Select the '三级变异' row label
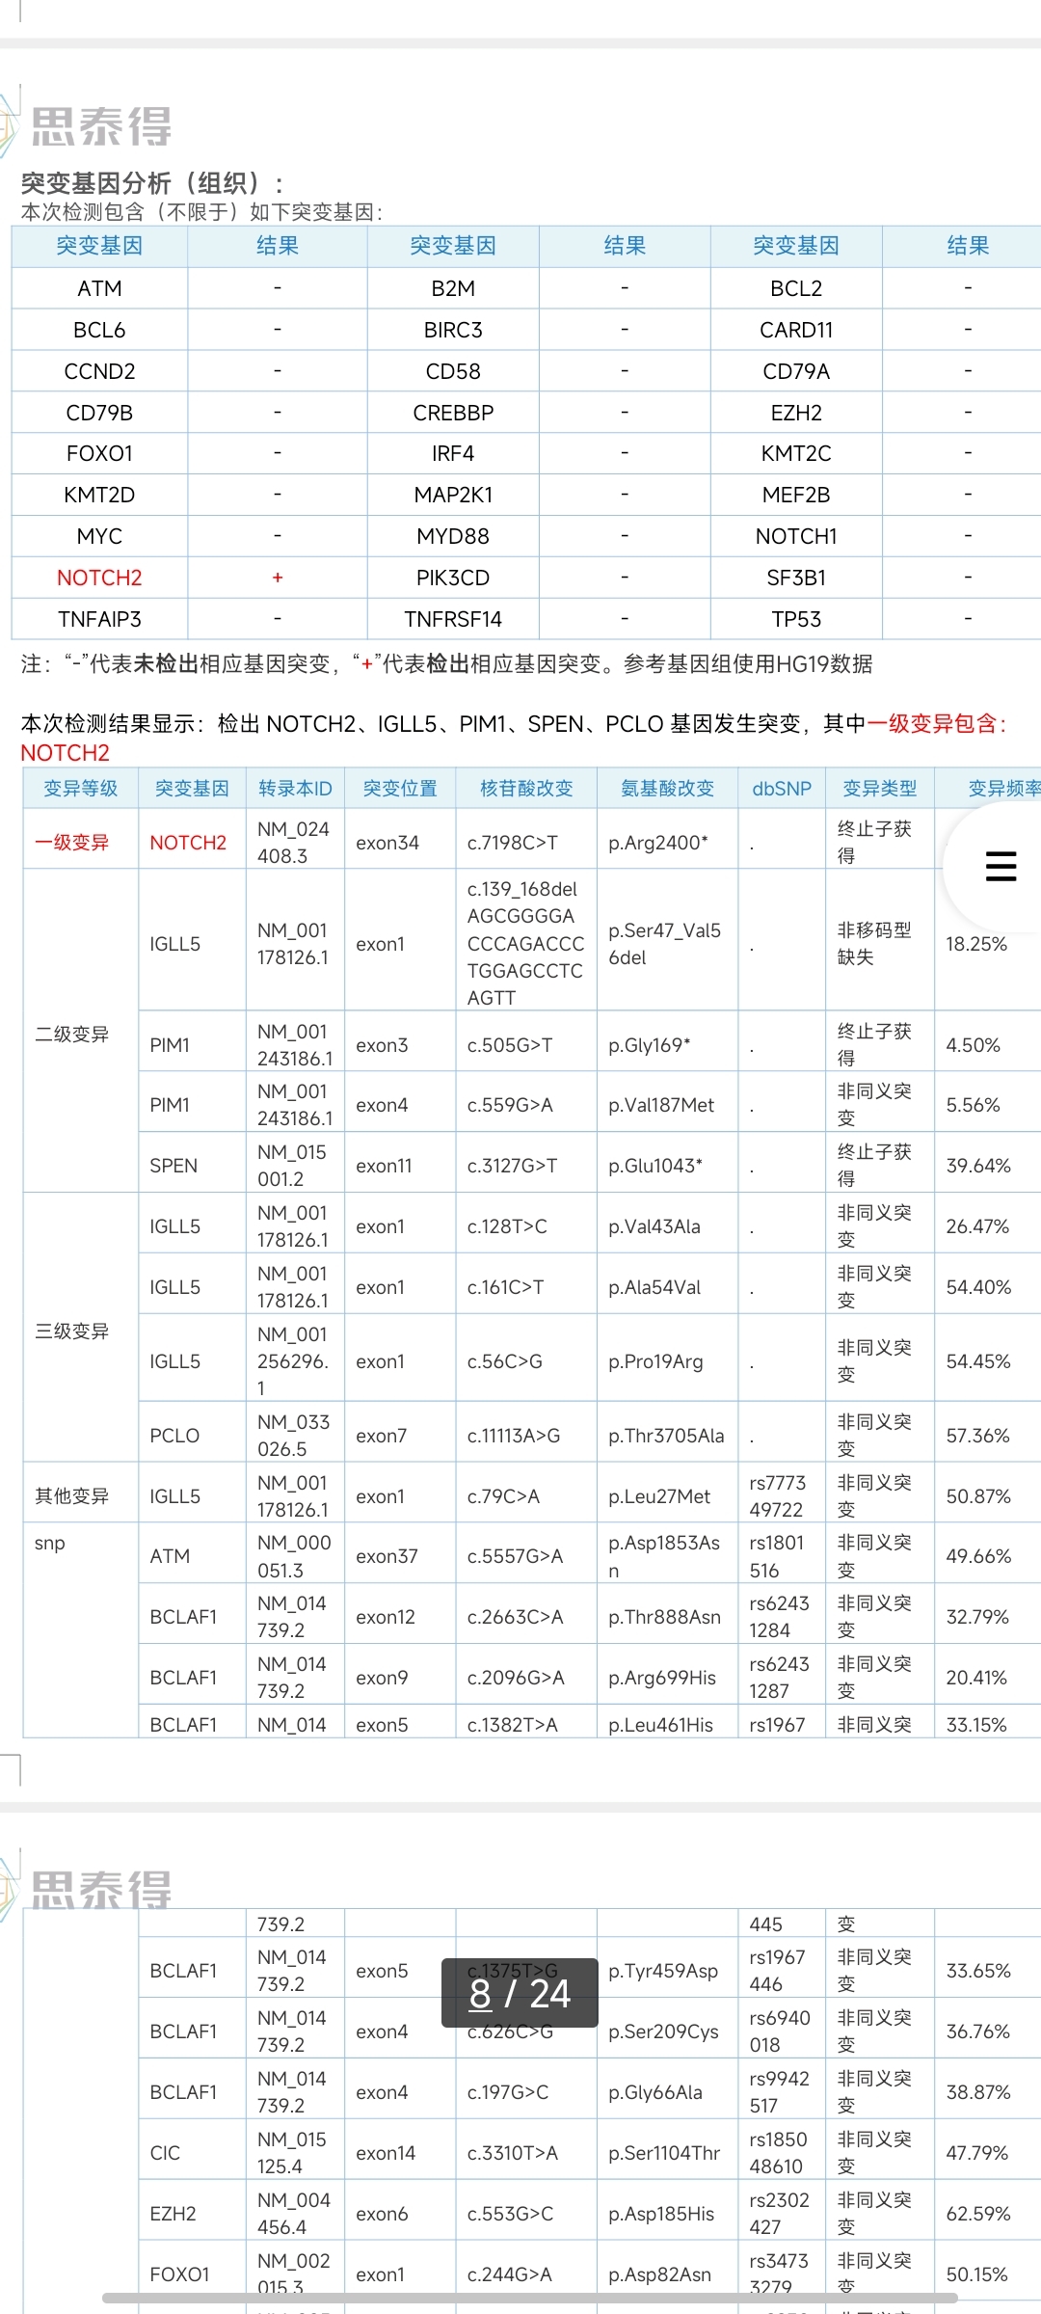 point(72,1332)
